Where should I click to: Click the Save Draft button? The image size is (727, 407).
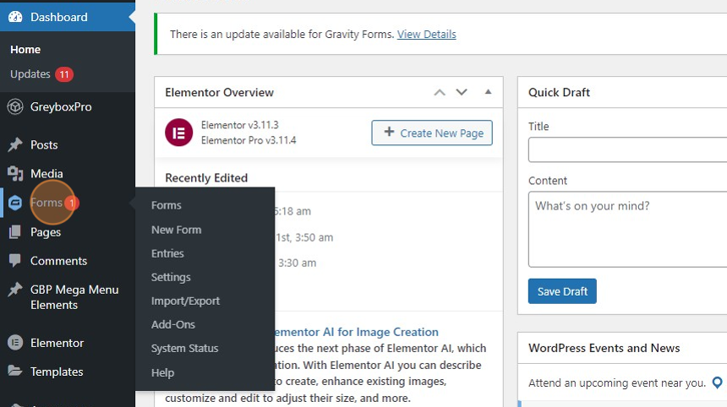pos(562,291)
